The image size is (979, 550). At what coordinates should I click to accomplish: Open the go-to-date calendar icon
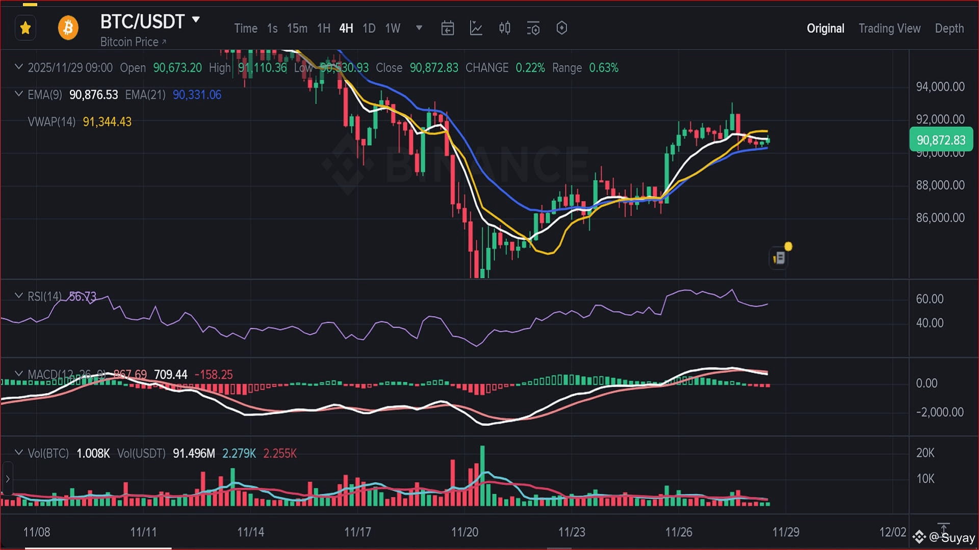click(447, 29)
